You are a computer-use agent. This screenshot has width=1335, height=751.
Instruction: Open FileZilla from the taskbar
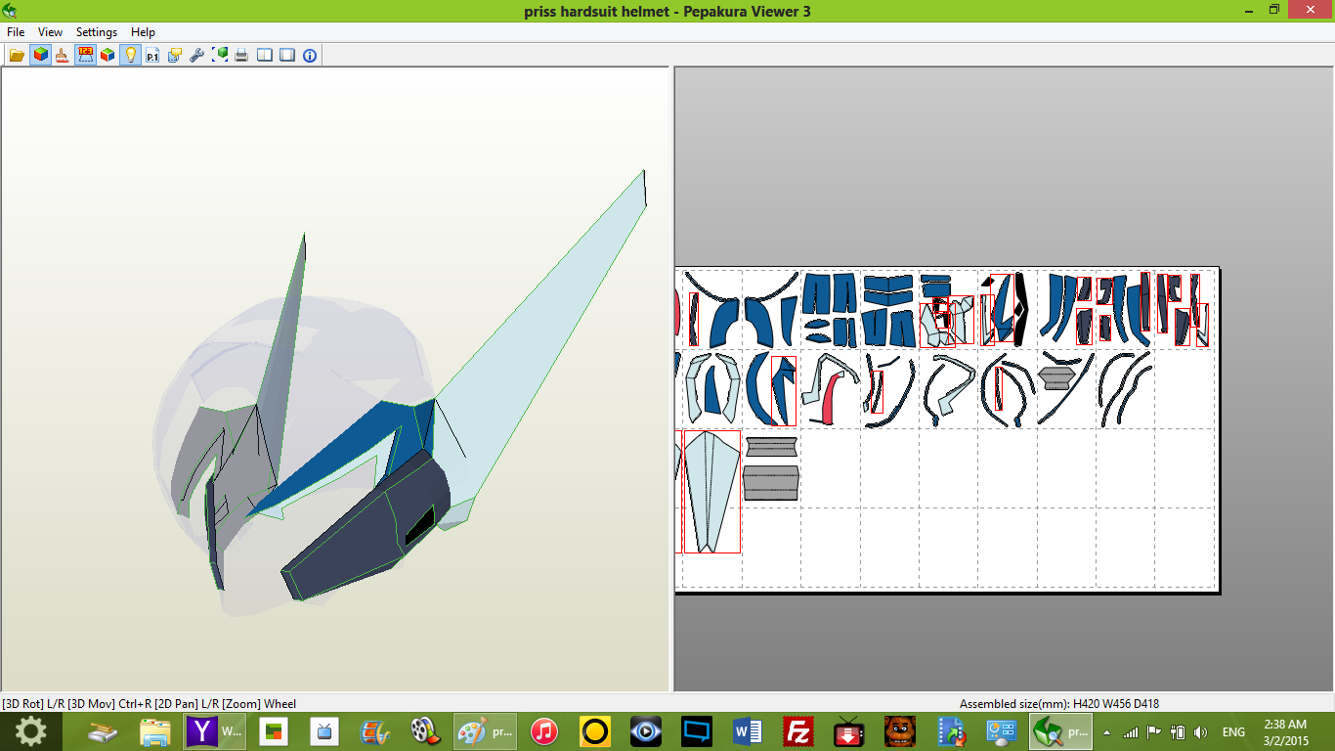coord(798,731)
